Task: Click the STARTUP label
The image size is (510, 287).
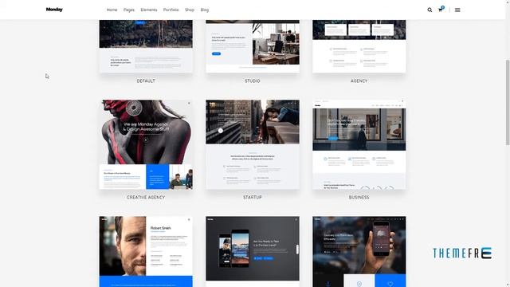Action: [x=253, y=197]
